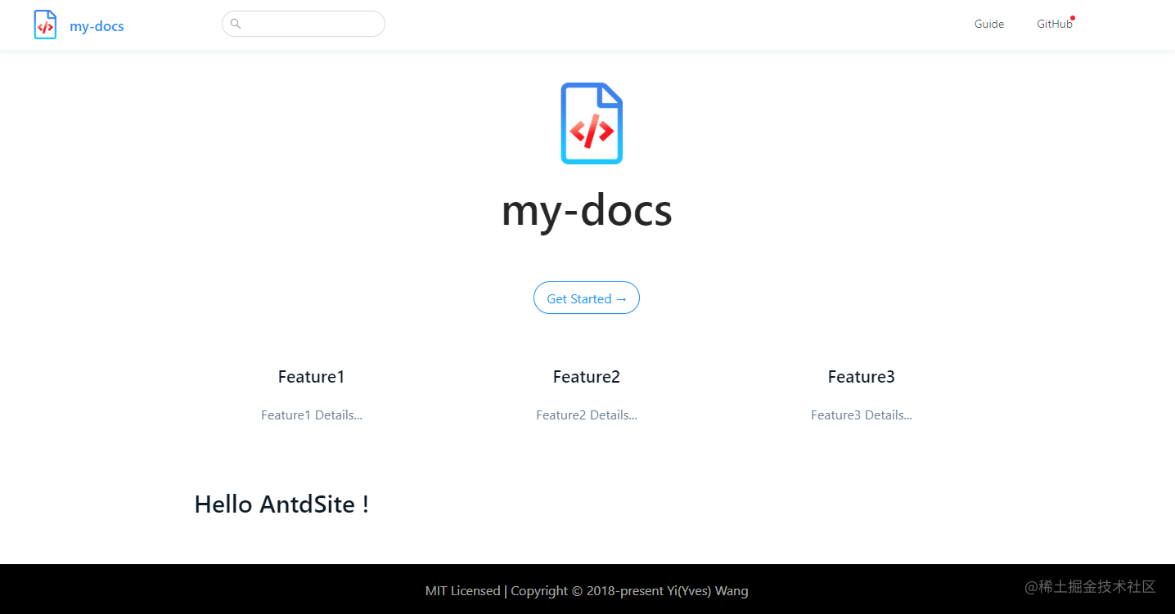Image resolution: width=1175 pixels, height=614 pixels.
Task: Select the Feature3 heading
Action: [x=861, y=377]
